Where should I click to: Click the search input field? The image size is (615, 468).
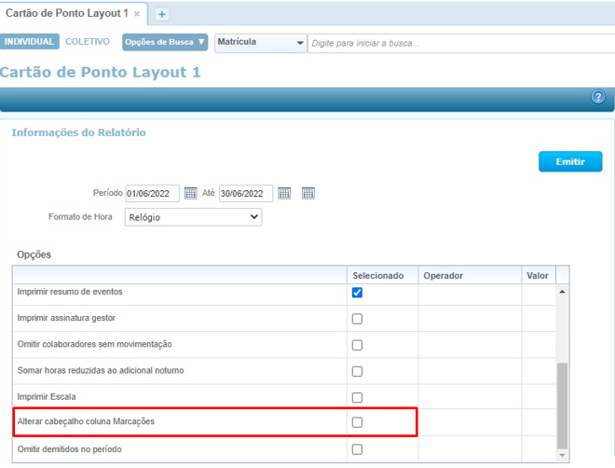pos(457,43)
